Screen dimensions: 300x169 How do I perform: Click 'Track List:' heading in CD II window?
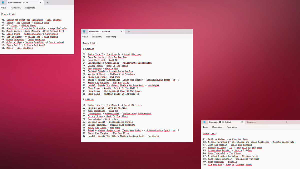pyautogui.click(x=90, y=43)
